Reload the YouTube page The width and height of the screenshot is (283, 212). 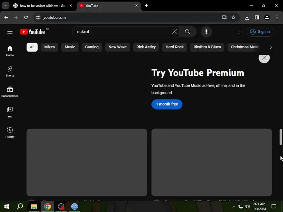(x=26, y=17)
